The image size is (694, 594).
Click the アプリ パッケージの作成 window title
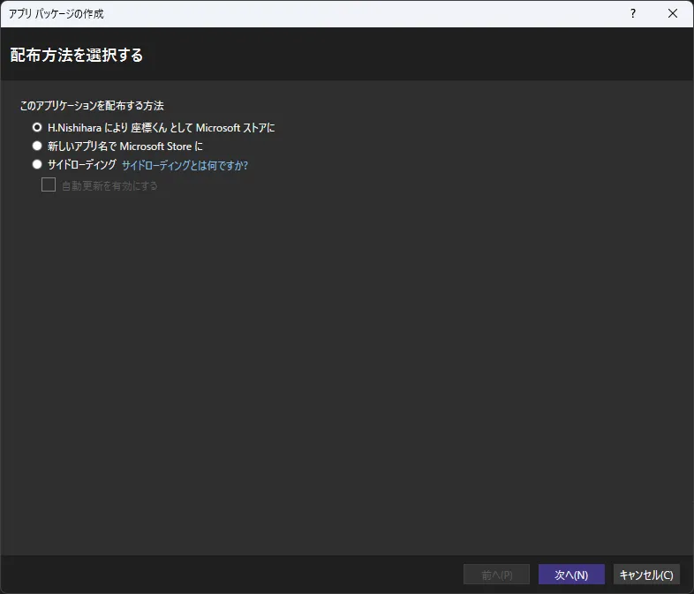point(57,14)
